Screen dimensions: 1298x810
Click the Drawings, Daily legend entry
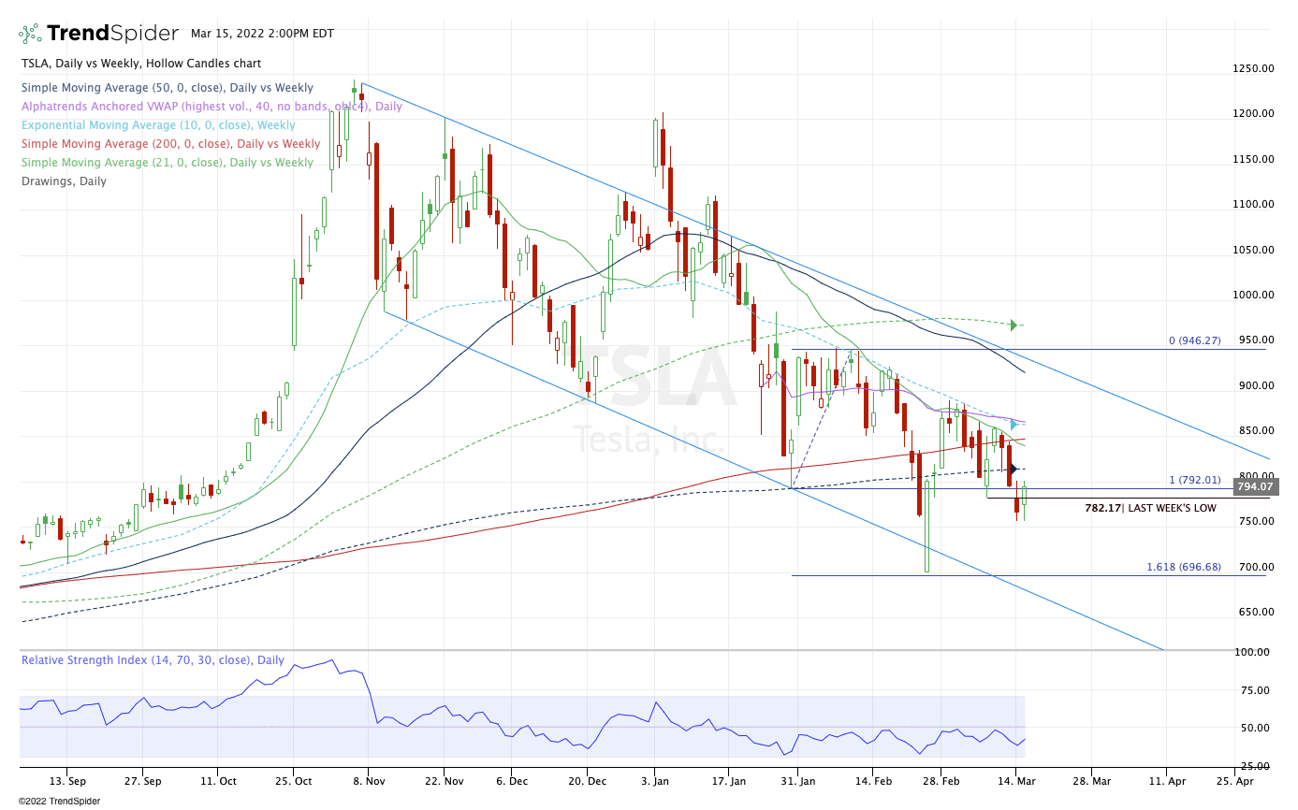tap(64, 181)
